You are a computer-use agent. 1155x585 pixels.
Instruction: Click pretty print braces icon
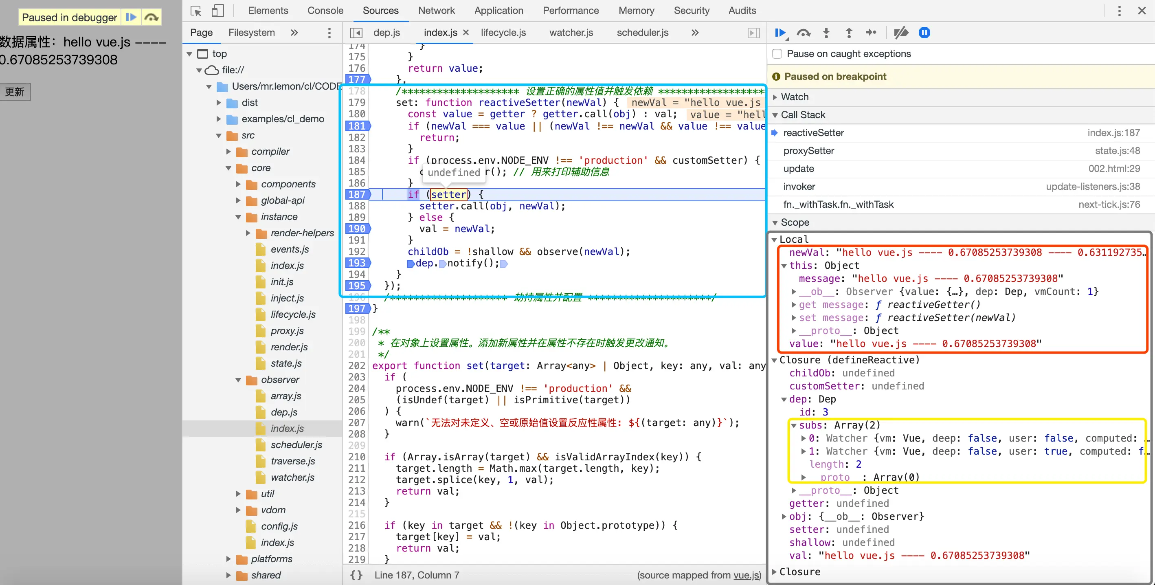(x=356, y=575)
